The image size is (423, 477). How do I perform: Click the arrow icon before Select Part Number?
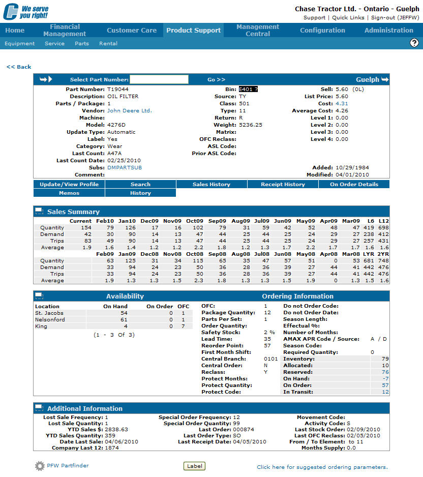point(46,79)
